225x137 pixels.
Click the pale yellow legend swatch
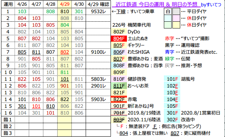click(176, 25)
